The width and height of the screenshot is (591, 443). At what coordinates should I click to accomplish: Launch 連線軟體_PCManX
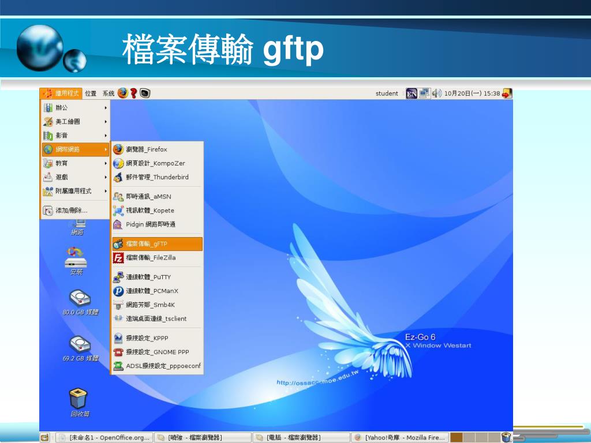pos(157,291)
